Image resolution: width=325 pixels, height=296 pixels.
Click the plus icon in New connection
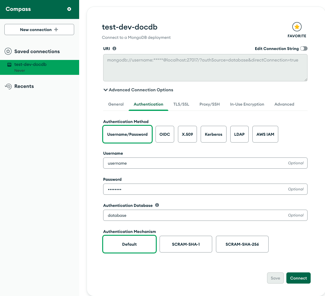(x=56, y=30)
